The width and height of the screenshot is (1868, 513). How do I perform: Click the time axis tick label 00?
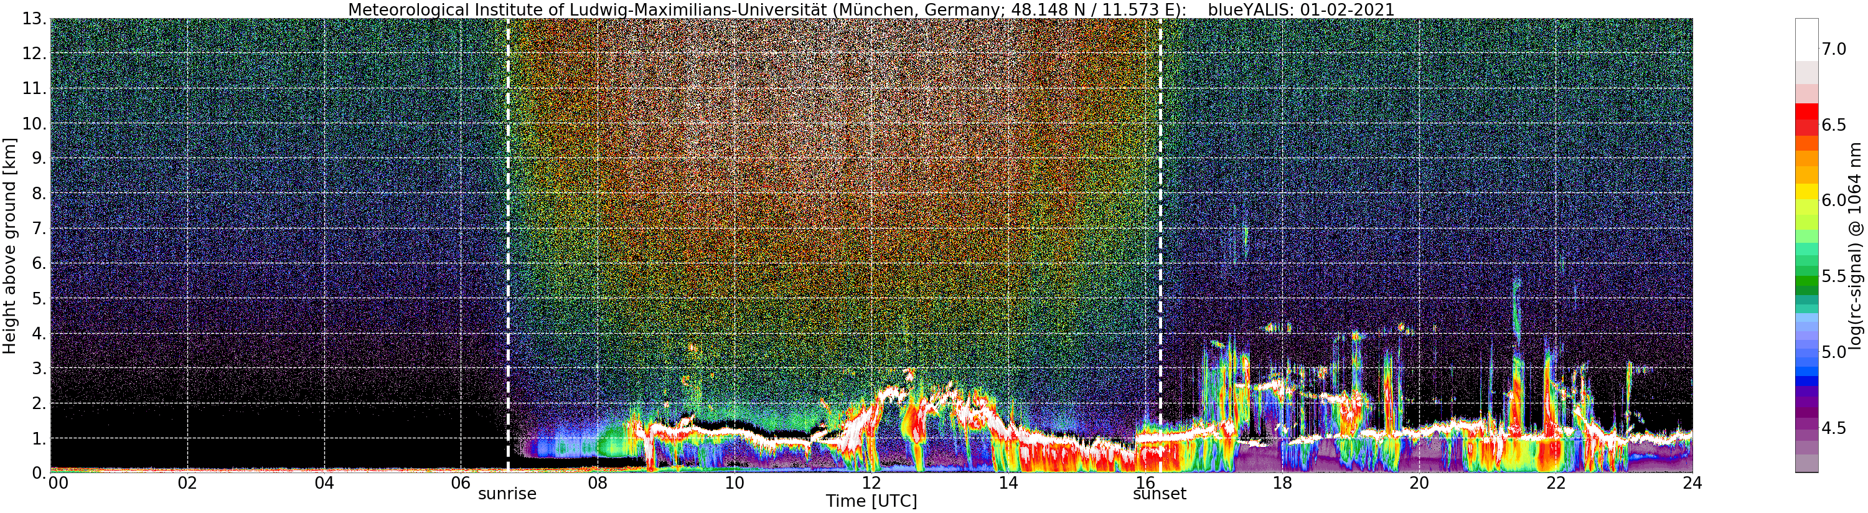[x=58, y=482]
